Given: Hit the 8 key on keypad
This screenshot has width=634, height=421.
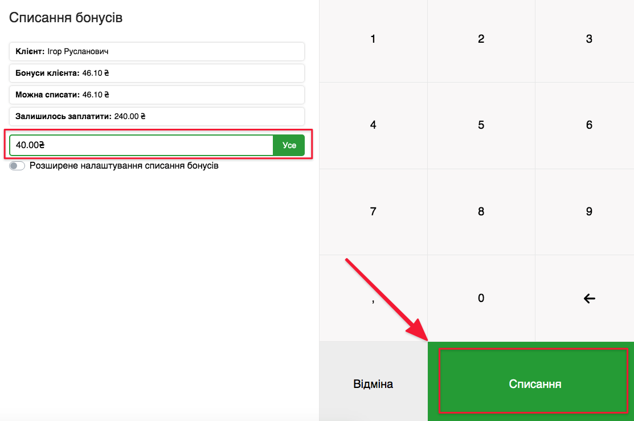Looking at the screenshot, I should [481, 212].
